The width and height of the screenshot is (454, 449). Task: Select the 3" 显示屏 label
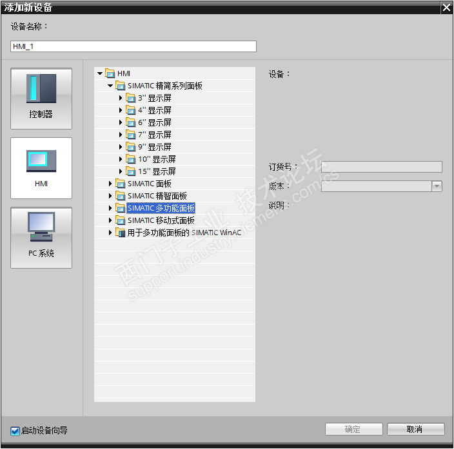pos(155,98)
